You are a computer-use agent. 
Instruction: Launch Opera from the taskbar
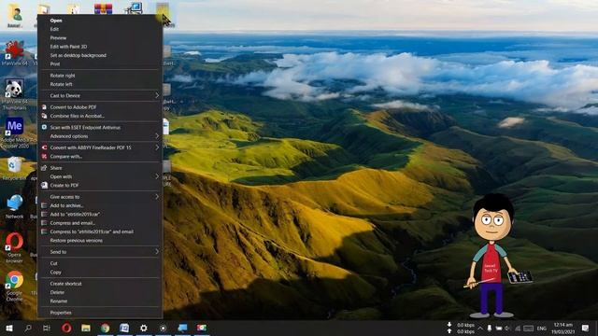pyautogui.click(x=66, y=328)
